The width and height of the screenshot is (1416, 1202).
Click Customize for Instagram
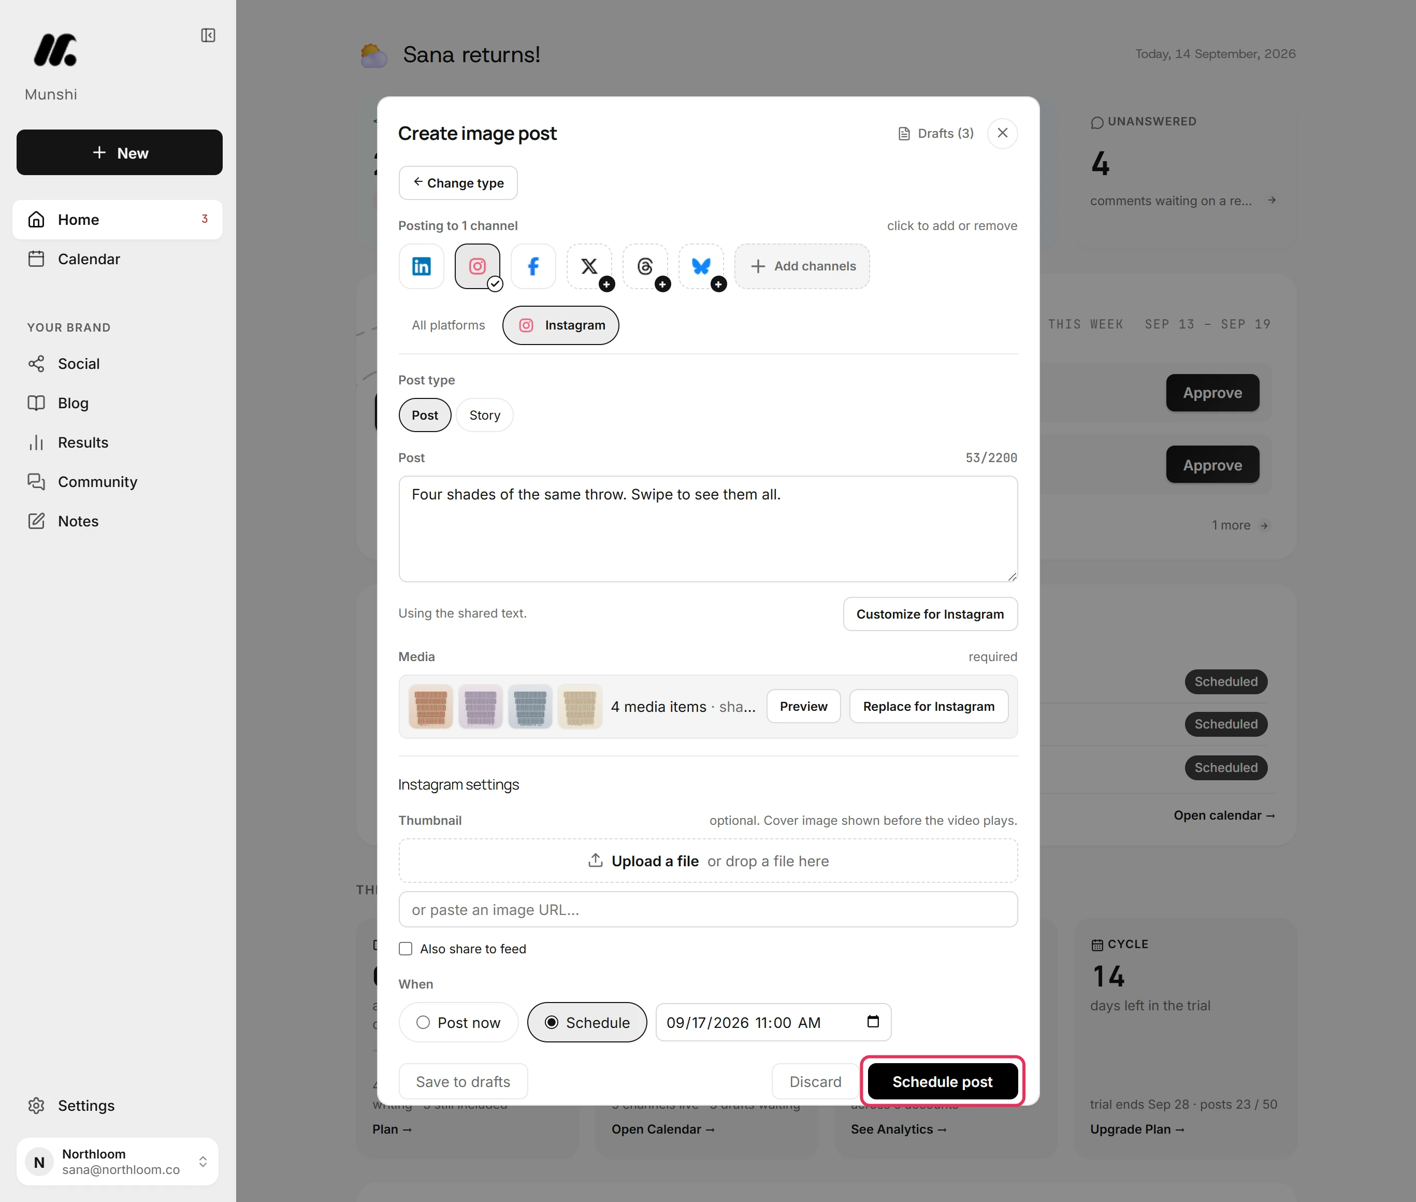pyautogui.click(x=930, y=614)
